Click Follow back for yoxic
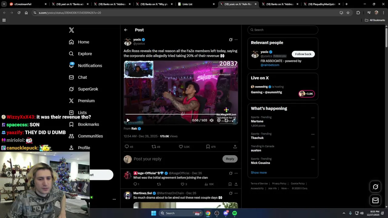Screen dimensions: 388x218 tap(303, 54)
